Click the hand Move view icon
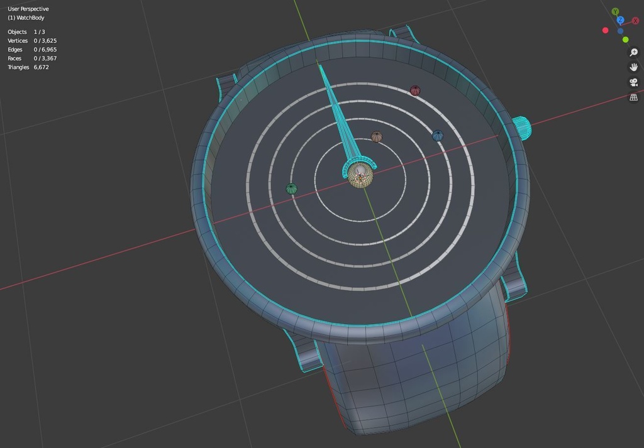 (x=634, y=67)
